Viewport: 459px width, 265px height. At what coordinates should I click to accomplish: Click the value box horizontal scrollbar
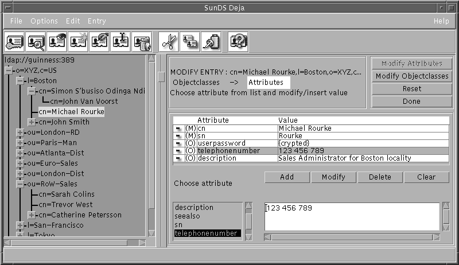pos(352,237)
